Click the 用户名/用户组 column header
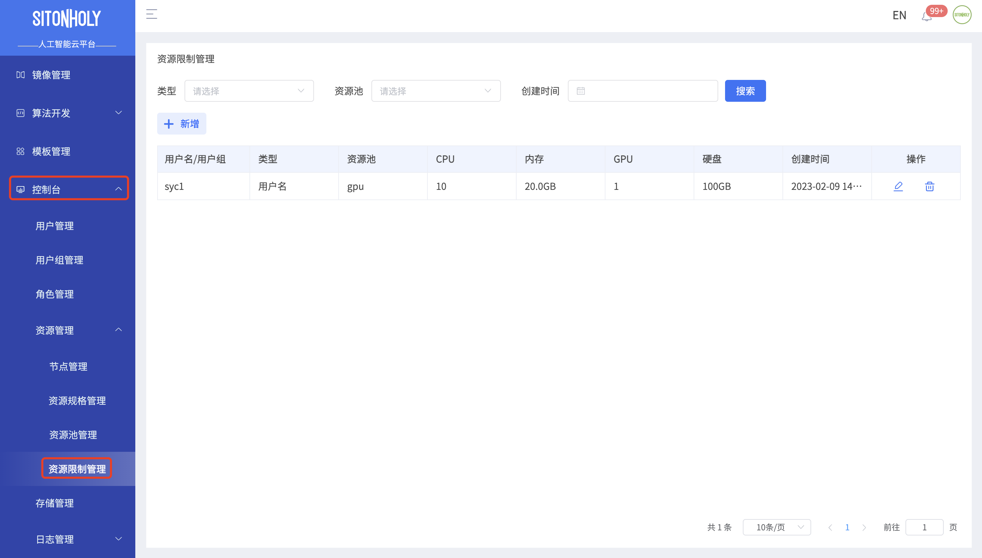Screen dimensions: 982x558 pyautogui.click(x=204, y=159)
